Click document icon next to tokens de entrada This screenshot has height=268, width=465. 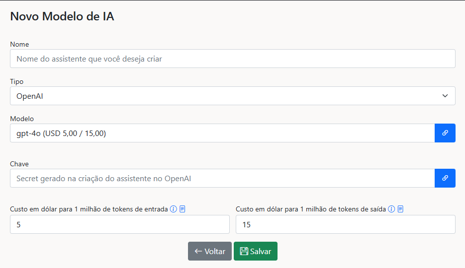click(x=183, y=209)
